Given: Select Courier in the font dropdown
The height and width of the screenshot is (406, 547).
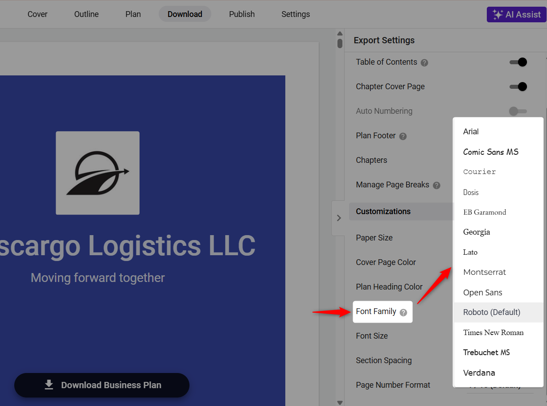Looking at the screenshot, I should click(498, 172).
